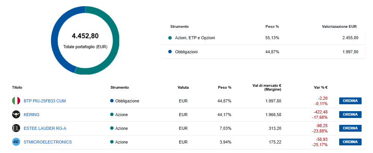Open the KERING security link

point(32,115)
